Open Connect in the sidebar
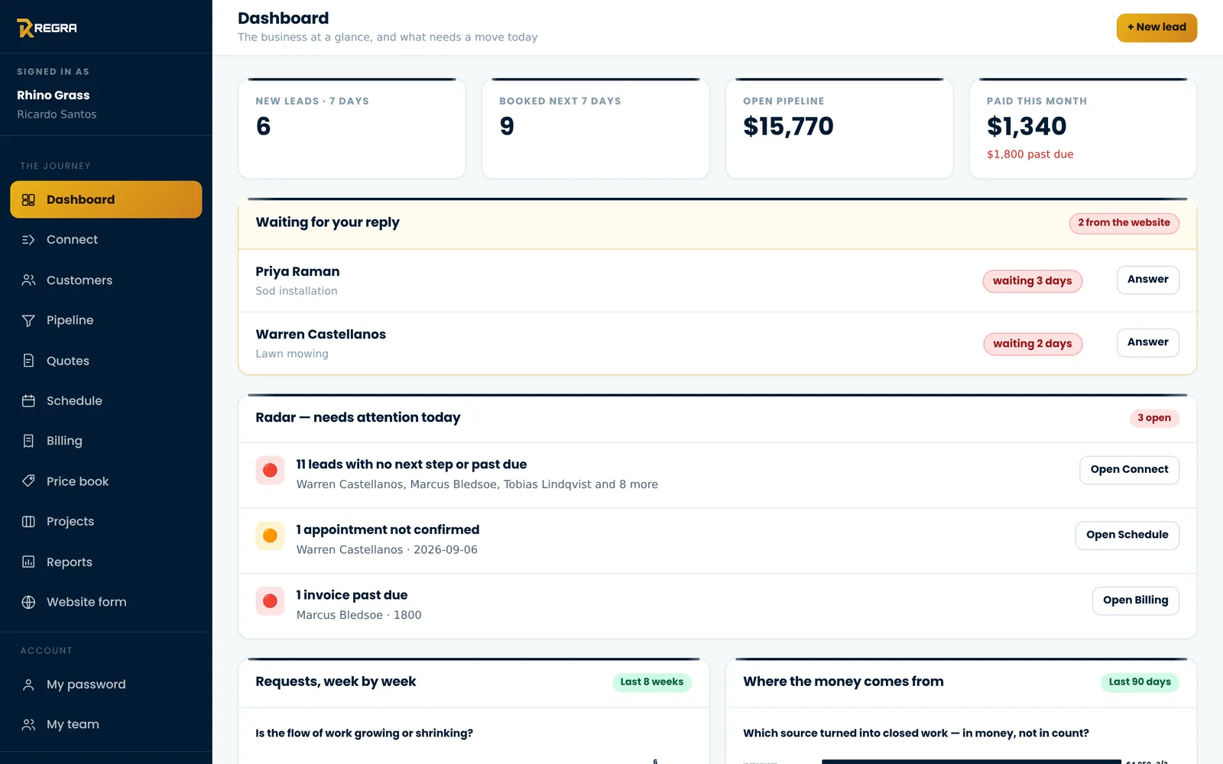Image resolution: width=1223 pixels, height=764 pixels. click(x=106, y=240)
